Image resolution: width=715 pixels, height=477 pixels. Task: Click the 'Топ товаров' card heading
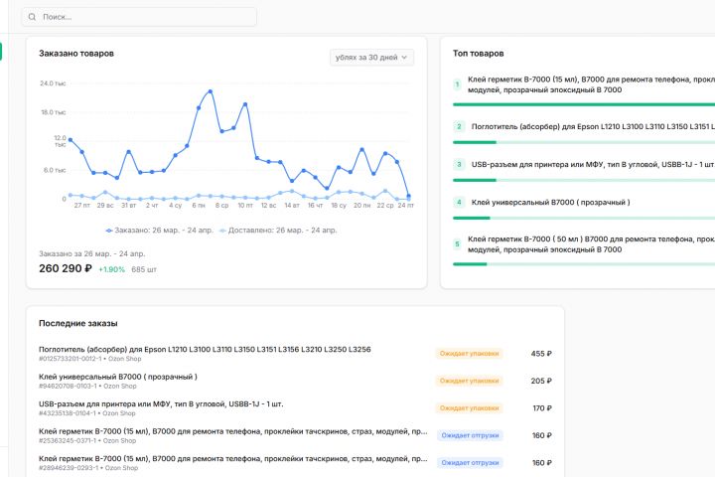[479, 54]
